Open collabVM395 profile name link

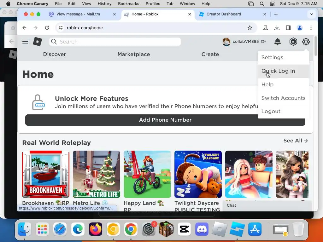point(245,42)
